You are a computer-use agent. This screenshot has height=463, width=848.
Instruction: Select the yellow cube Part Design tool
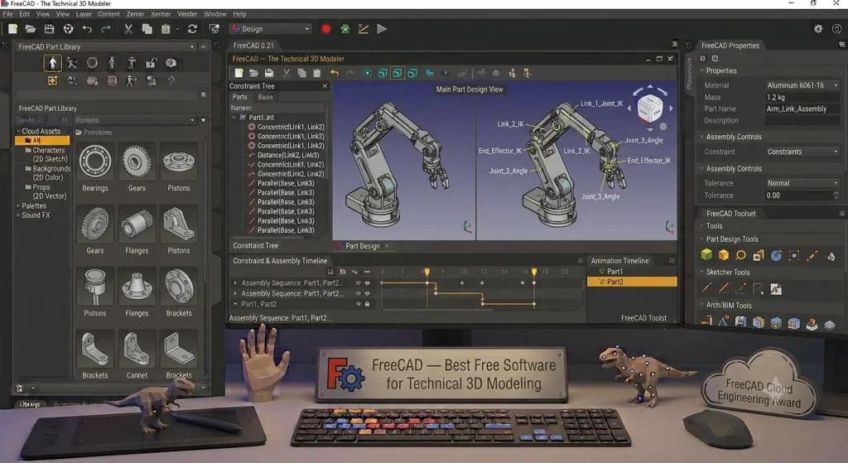click(x=724, y=255)
